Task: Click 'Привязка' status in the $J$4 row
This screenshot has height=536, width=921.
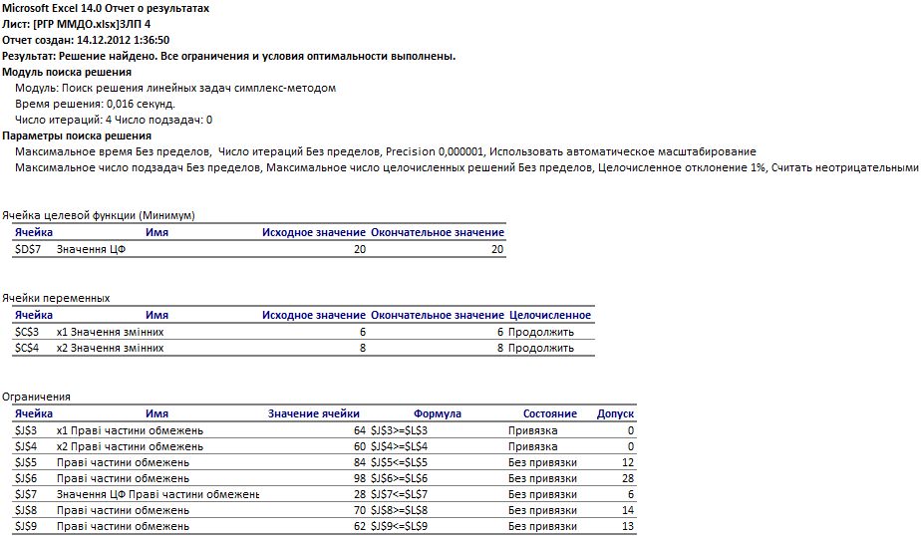Action: pos(532,446)
